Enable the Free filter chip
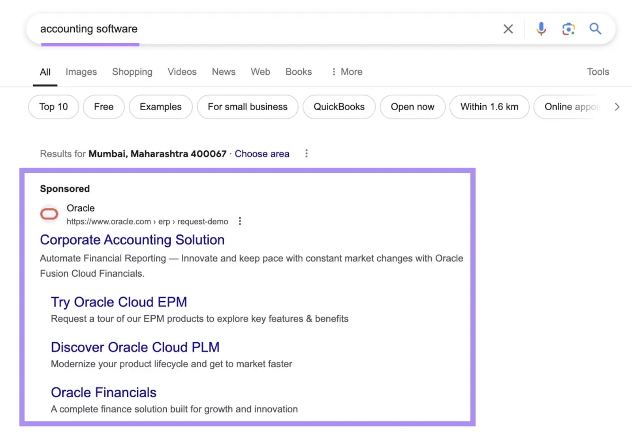This screenshot has height=440, width=632. coord(103,107)
